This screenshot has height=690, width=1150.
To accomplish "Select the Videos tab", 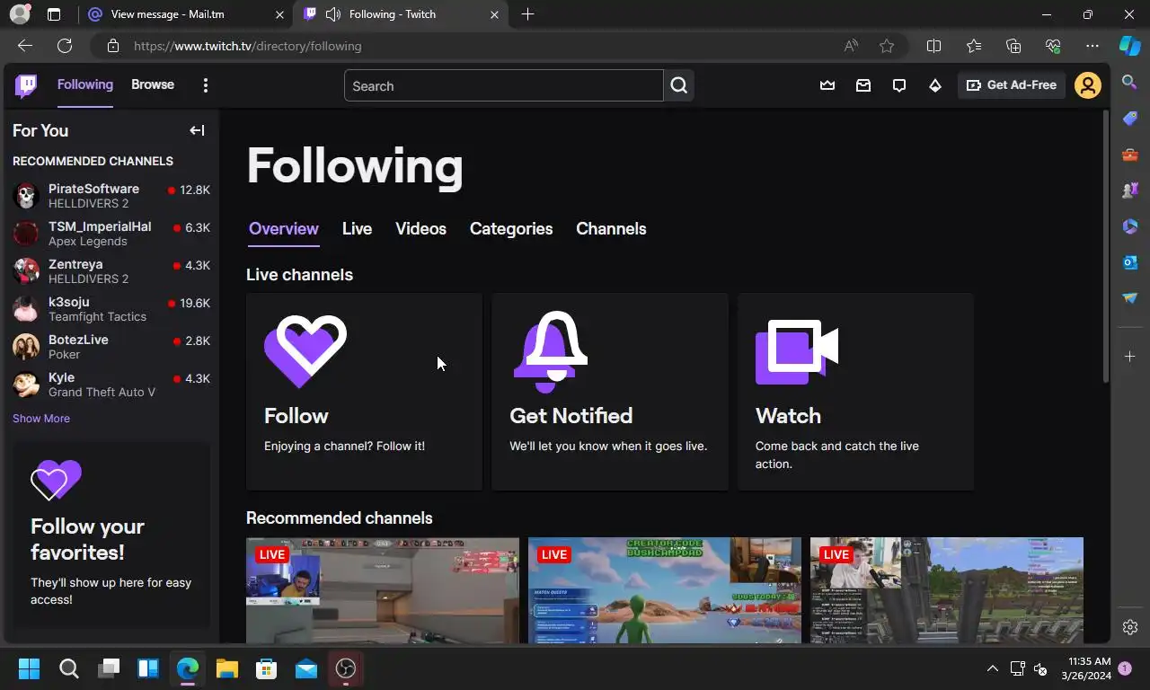I will coord(420,229).
